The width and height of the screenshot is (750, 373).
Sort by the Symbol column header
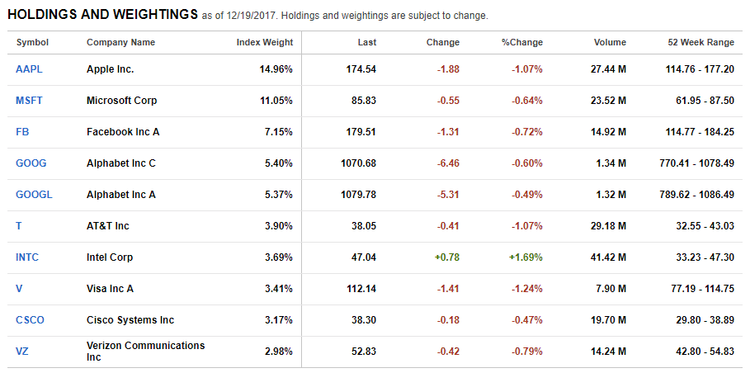[x=32, y=42]
